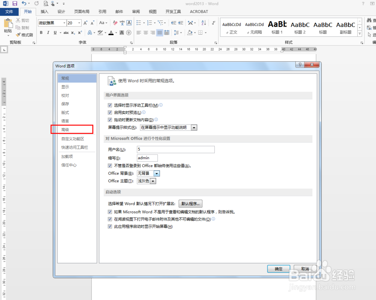This screenshot has width=376, height=300.
Task: Click the Cancel button in Word Options
Action: 305,269
